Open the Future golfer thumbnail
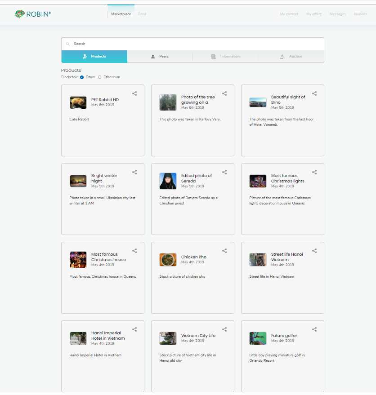Viewport: 376px width, 395px height. point(258,338)
